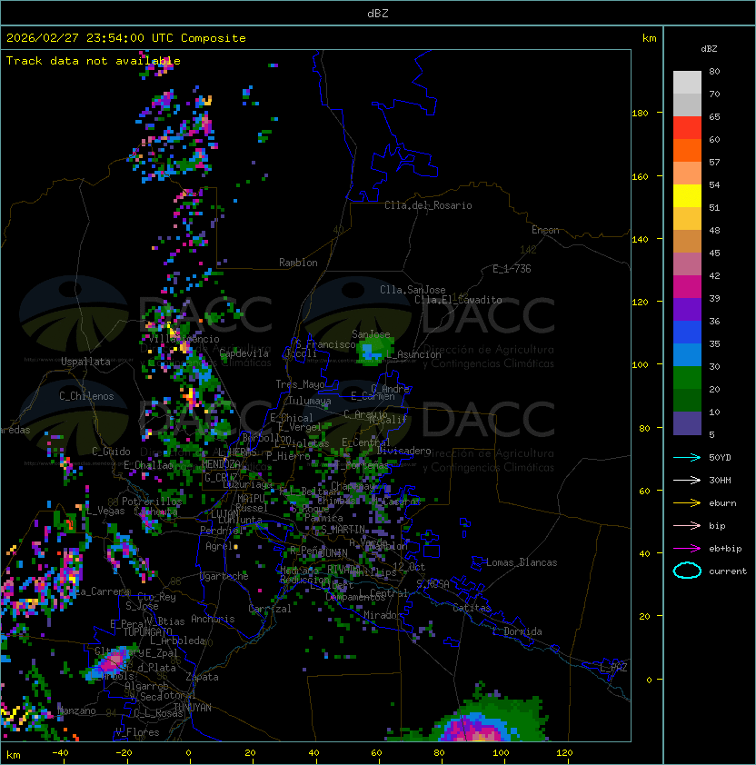Click the 'km' label at the top right

649,38
